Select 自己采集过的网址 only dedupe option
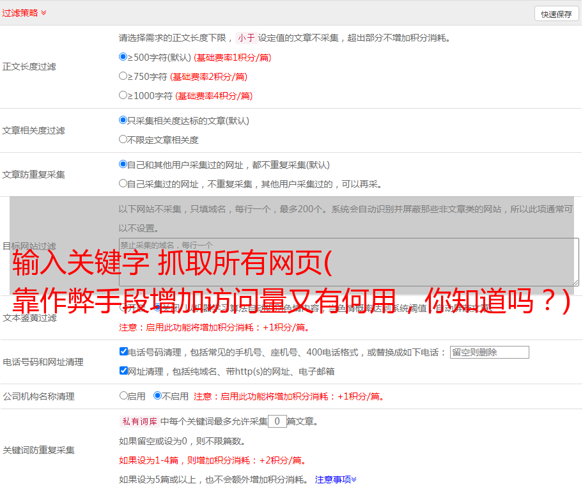The height and width of the screenshot is (491, 583). (123, 183)
